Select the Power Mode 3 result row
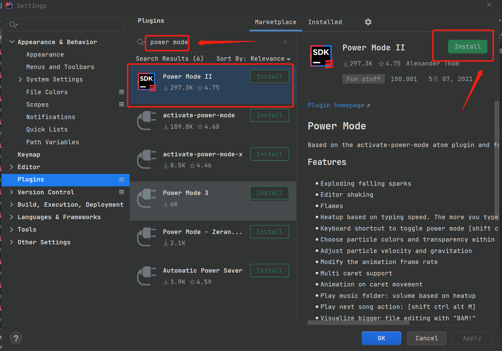502x351 pixels. pyautogui.click(x=213, y=201)
